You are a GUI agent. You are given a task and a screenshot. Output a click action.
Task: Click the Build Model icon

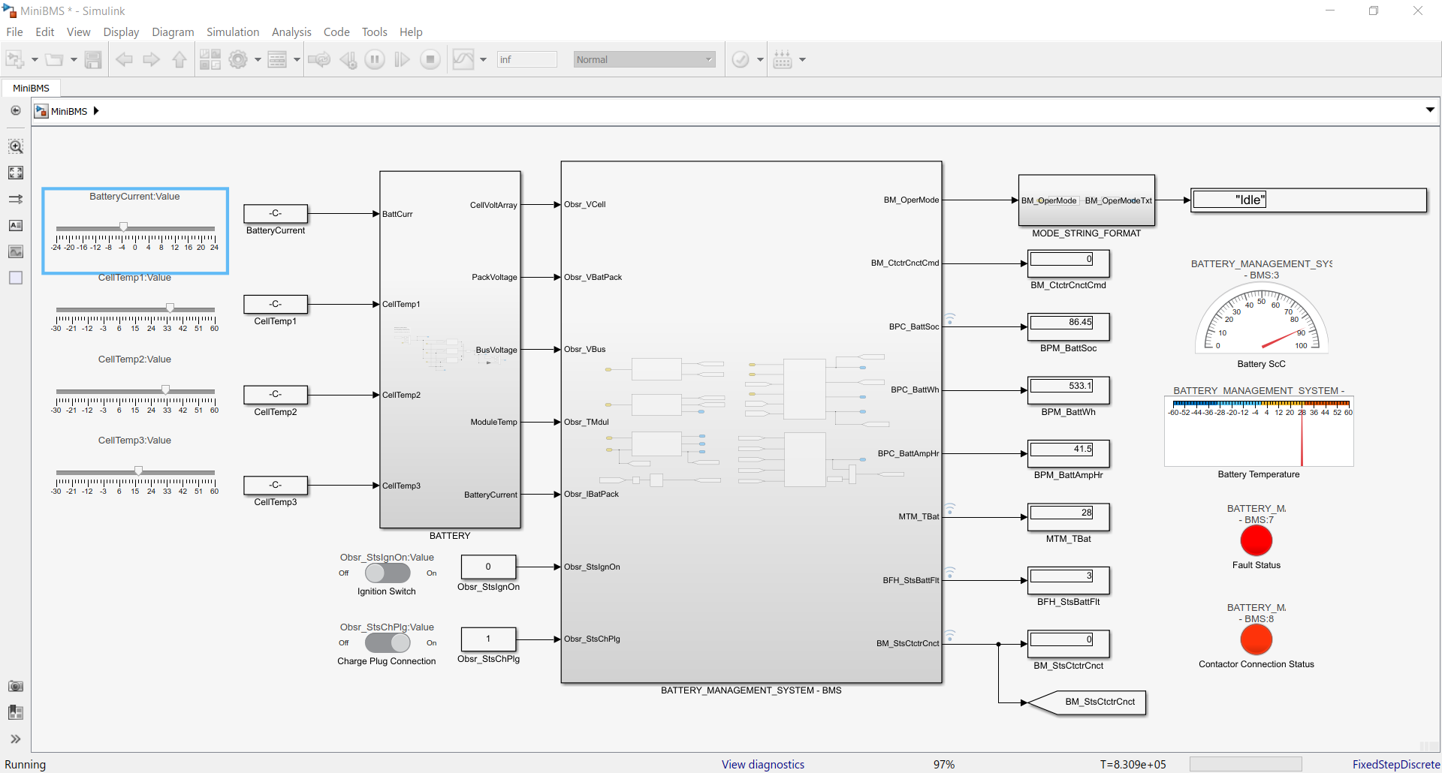click(783, 59)
